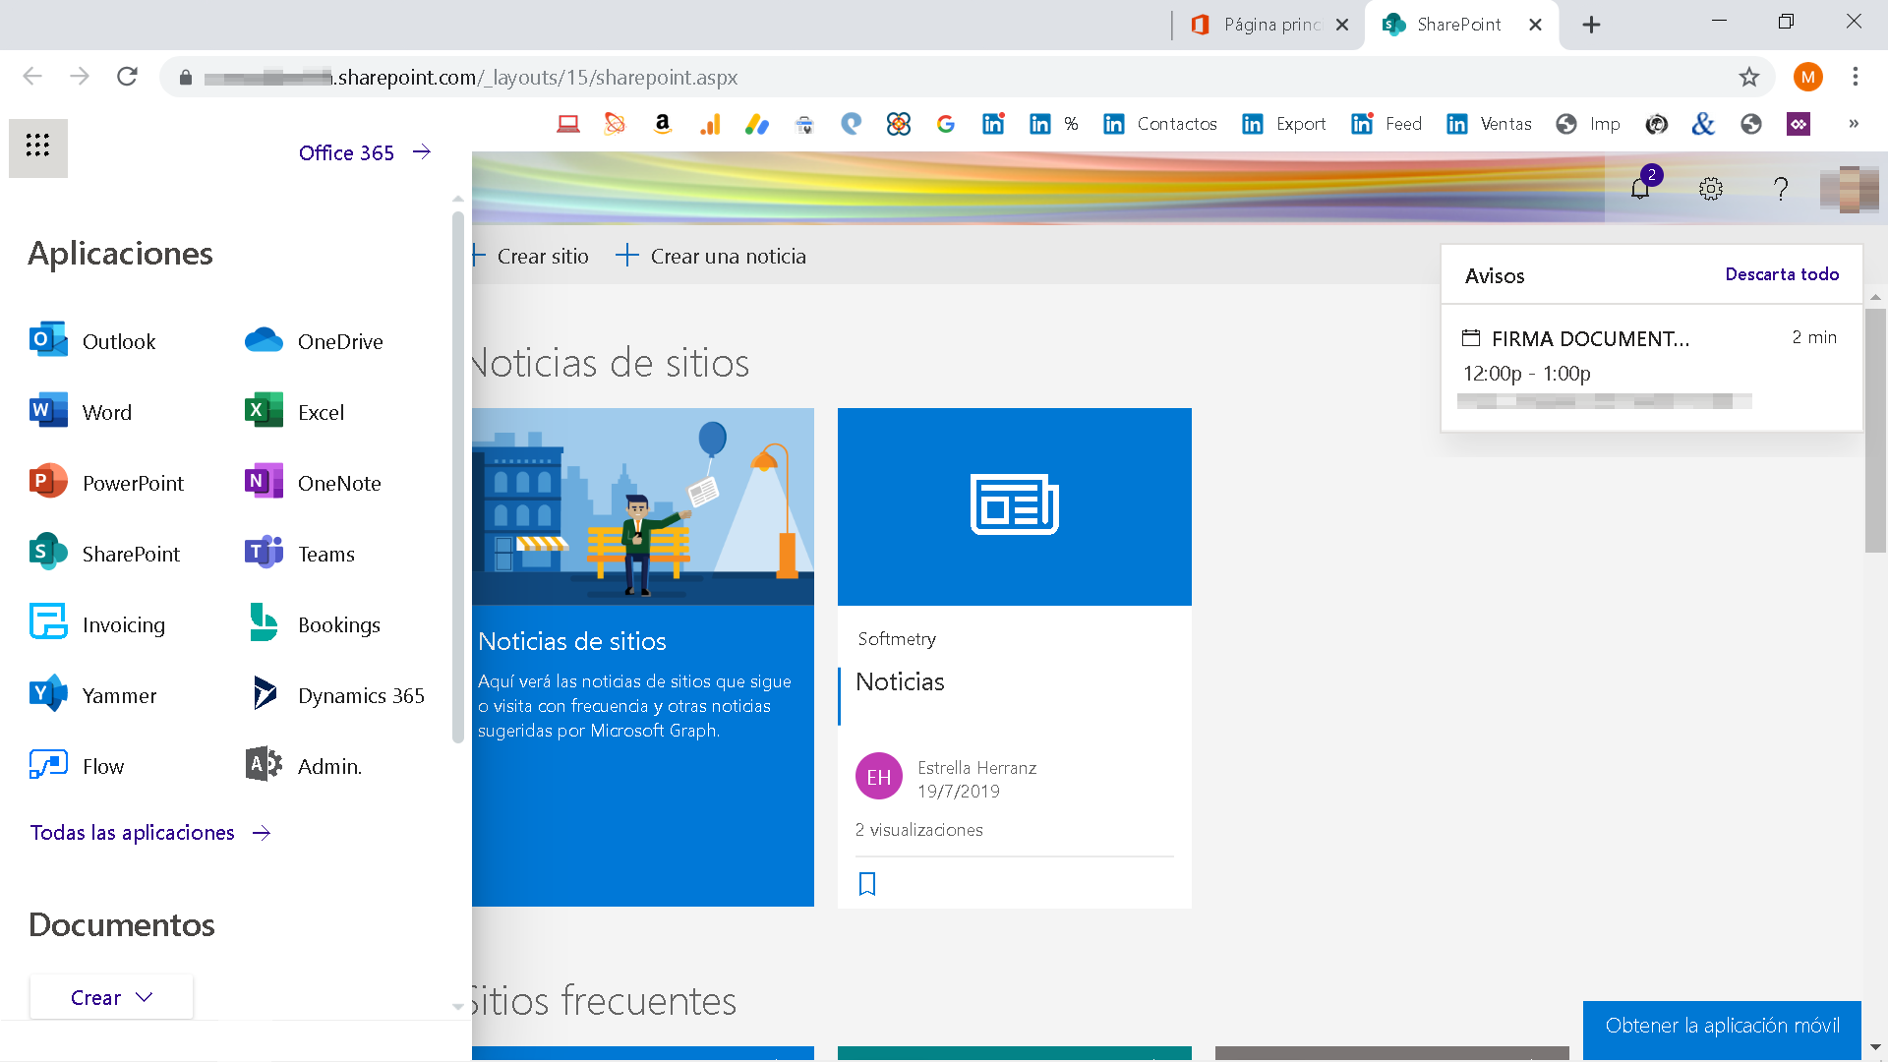Open the Chrome profile M avatar
Screen dimensions: 1888x1062
(1808, 77)
